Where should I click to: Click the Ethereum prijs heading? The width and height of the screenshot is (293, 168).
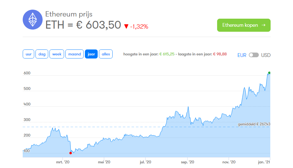69,14
